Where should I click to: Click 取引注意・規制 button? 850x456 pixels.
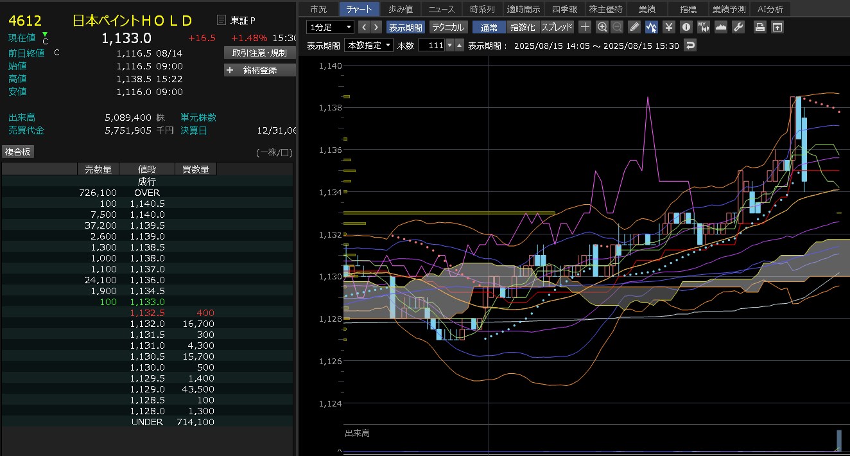(259, 53)
